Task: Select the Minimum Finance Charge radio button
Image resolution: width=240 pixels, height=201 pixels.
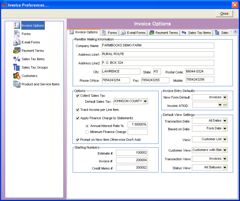Action: coord(87,132)
